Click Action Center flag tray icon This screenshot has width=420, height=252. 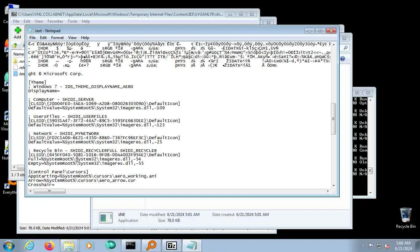pyautogui.click(x=371, y=246)
